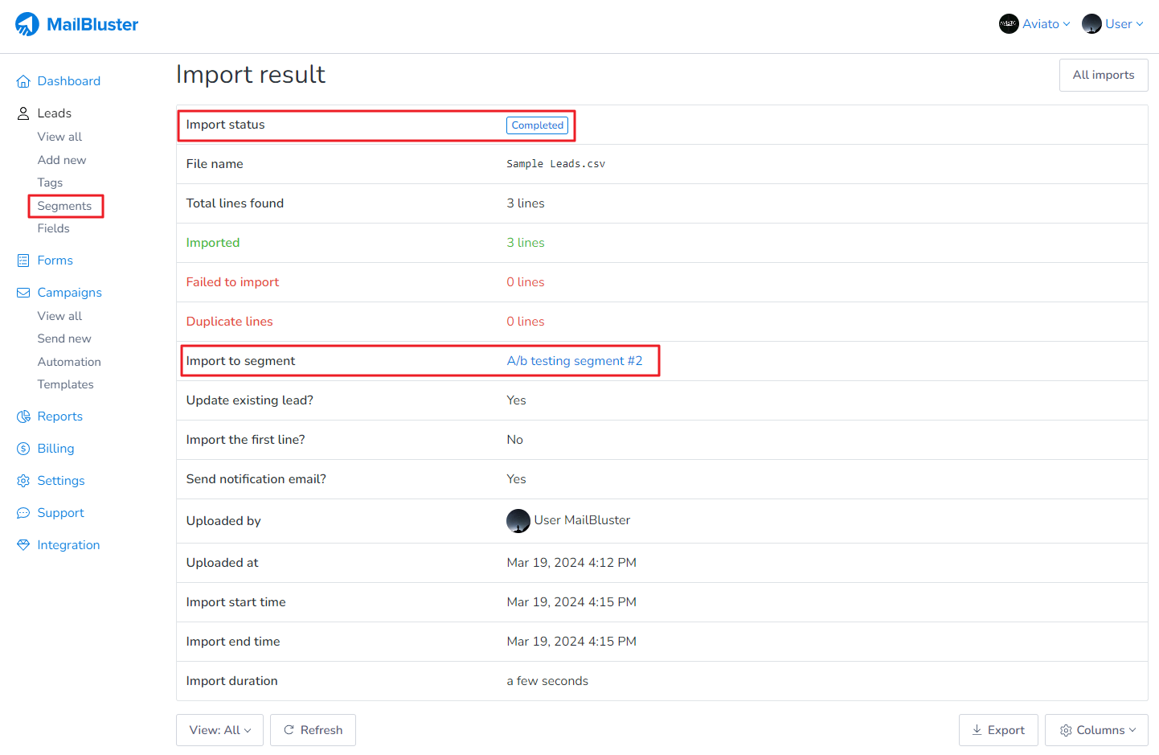The height and width of the screenshot is (755, 1159).
Task: Click the Reports pie chart icon
Action: pos(23,416)
